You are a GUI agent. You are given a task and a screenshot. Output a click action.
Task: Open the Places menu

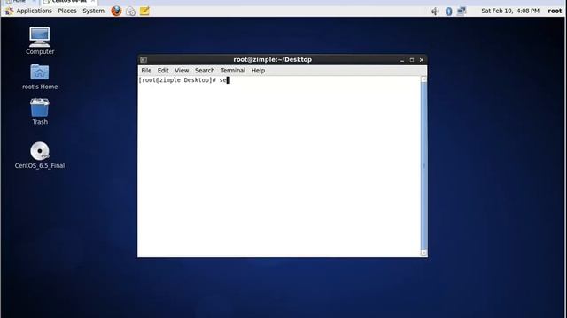67,11
